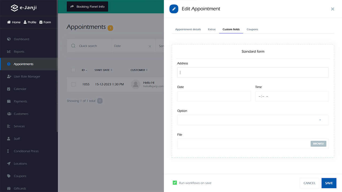Image resolution: width=342 pixels, height=192 pixels.
Task: Click the CANCEL button
Action: click(x=309, y=183)
